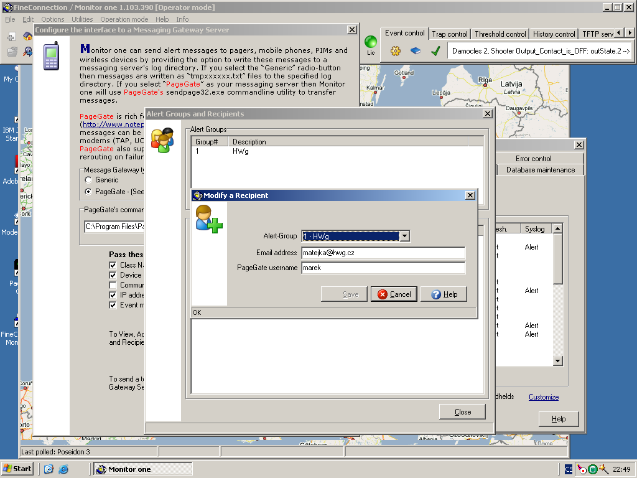637x478 pixels.
Task: Click the show desktop quick launch icon
Action: click(x=49, y=469)
